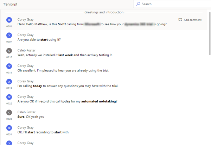Viewport: 211px width, 145px height.
Task: Click the "Greetings and introduction" section header
Action: tap(104, 12)
